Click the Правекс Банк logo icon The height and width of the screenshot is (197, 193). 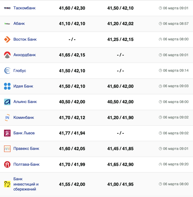click(x=7, y=149)
